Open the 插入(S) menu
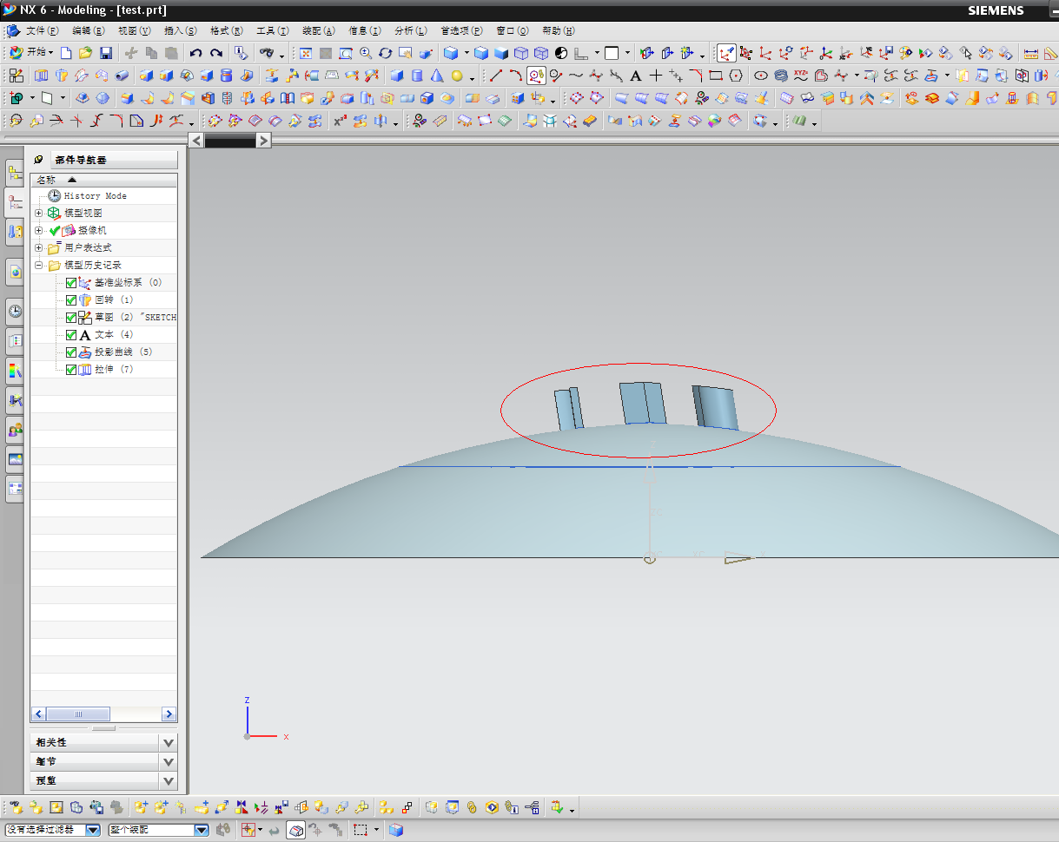The height and width of the screenshot is (842, 1059). click(180, 30)
